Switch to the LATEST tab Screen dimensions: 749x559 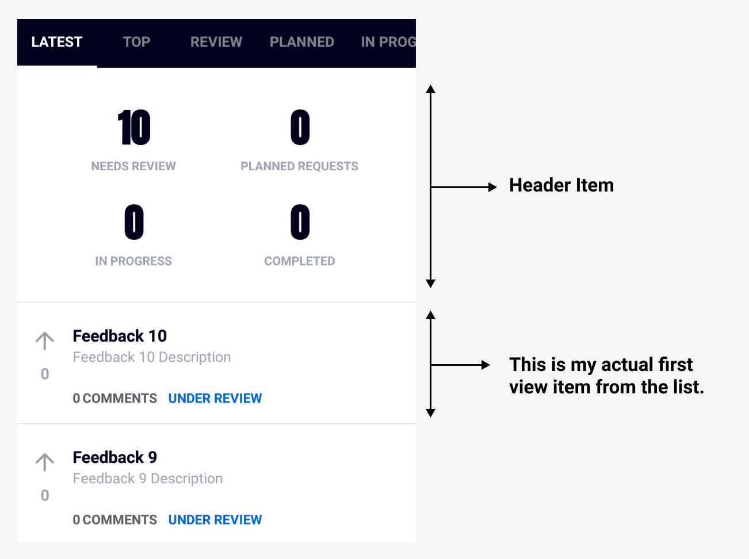[x=57, y=42]
